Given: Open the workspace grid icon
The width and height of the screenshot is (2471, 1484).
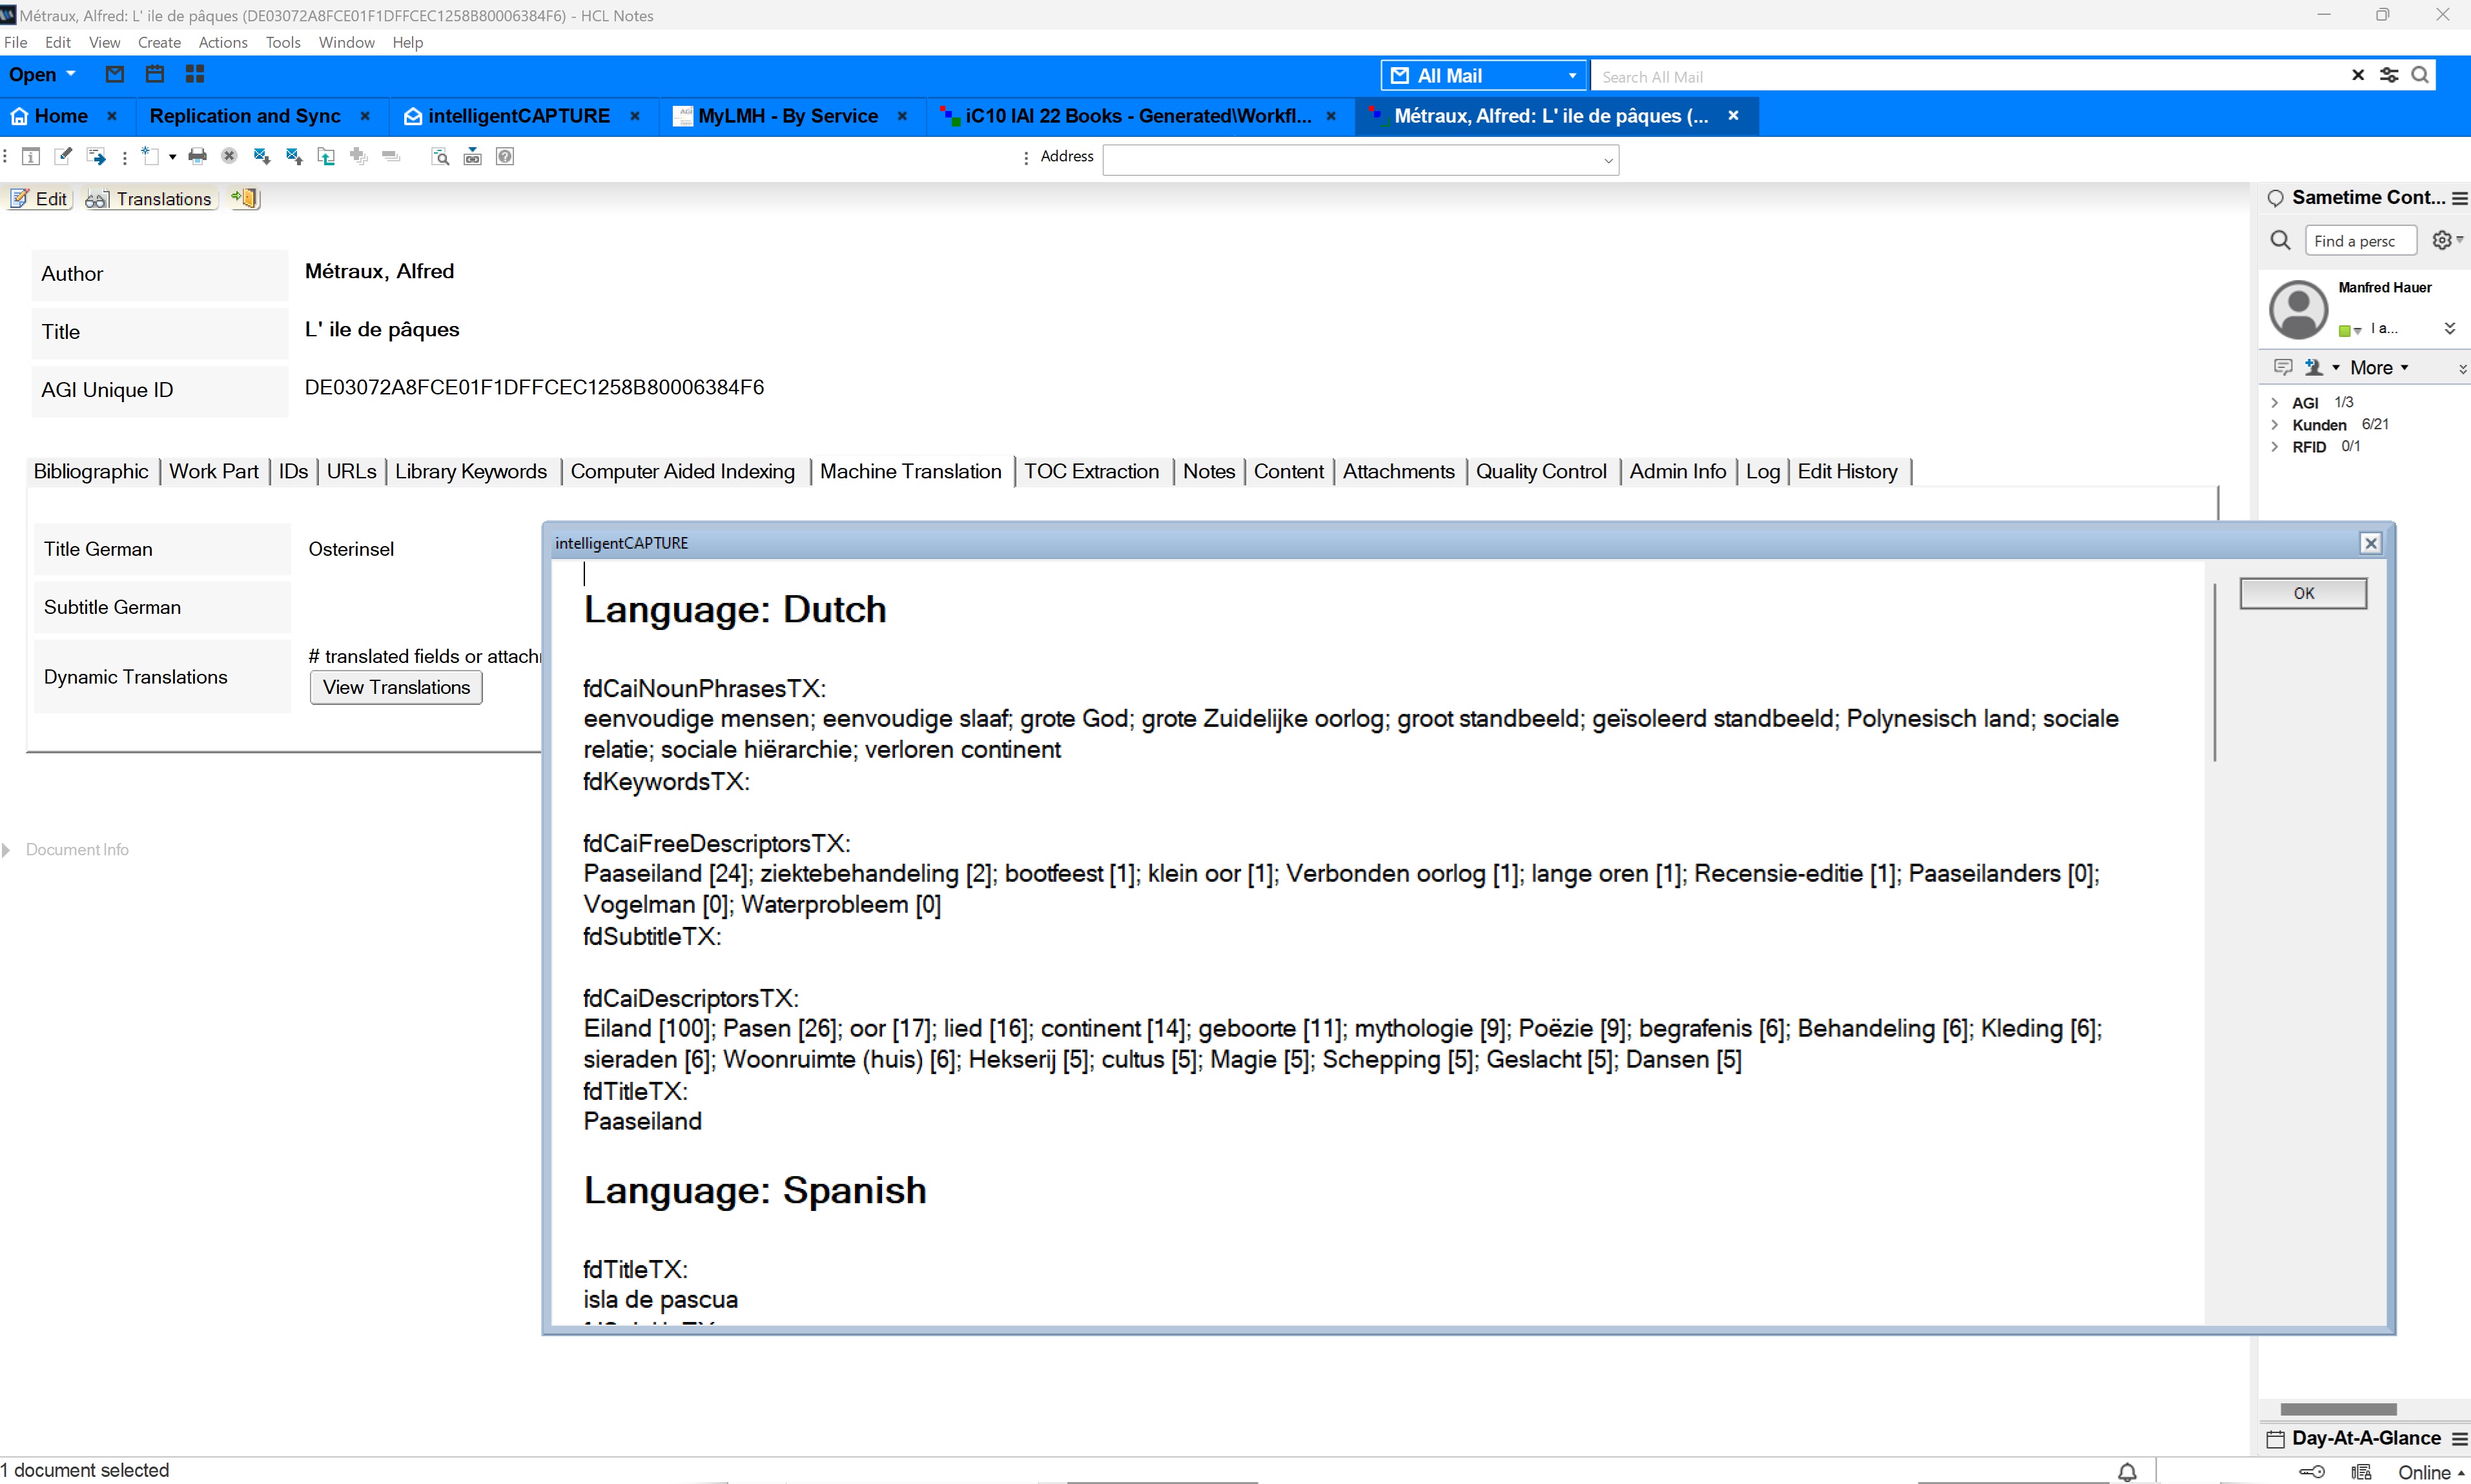Looking at the screenshot, I should pos(195,74).
